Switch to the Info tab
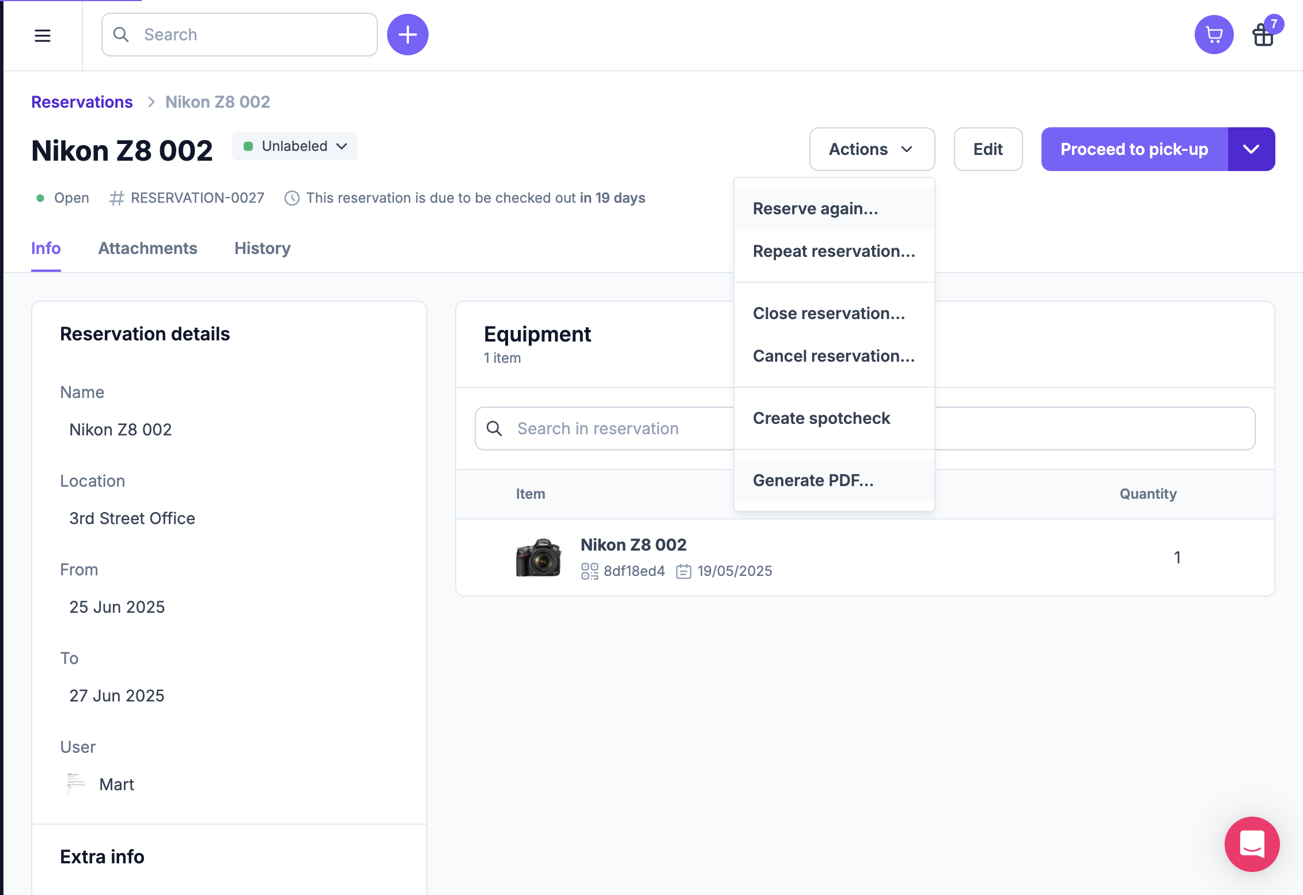The image size is (1303, 895). tap(46, 248)
